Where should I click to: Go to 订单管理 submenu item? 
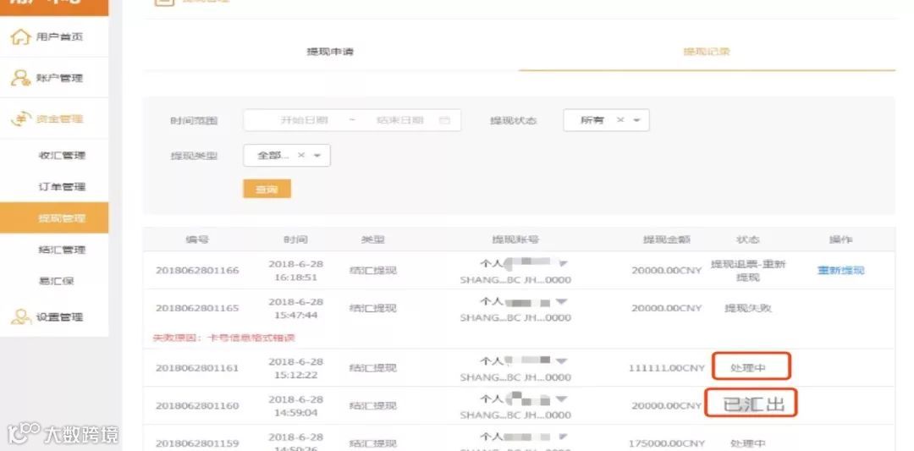[x=62, y=187]
